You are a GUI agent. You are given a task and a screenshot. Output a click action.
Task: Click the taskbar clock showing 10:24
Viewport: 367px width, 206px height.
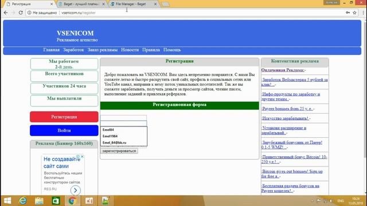tap(356, 201)
